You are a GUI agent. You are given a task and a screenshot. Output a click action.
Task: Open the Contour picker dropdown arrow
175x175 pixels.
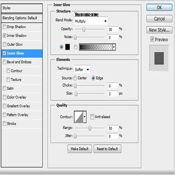point(84,117)
